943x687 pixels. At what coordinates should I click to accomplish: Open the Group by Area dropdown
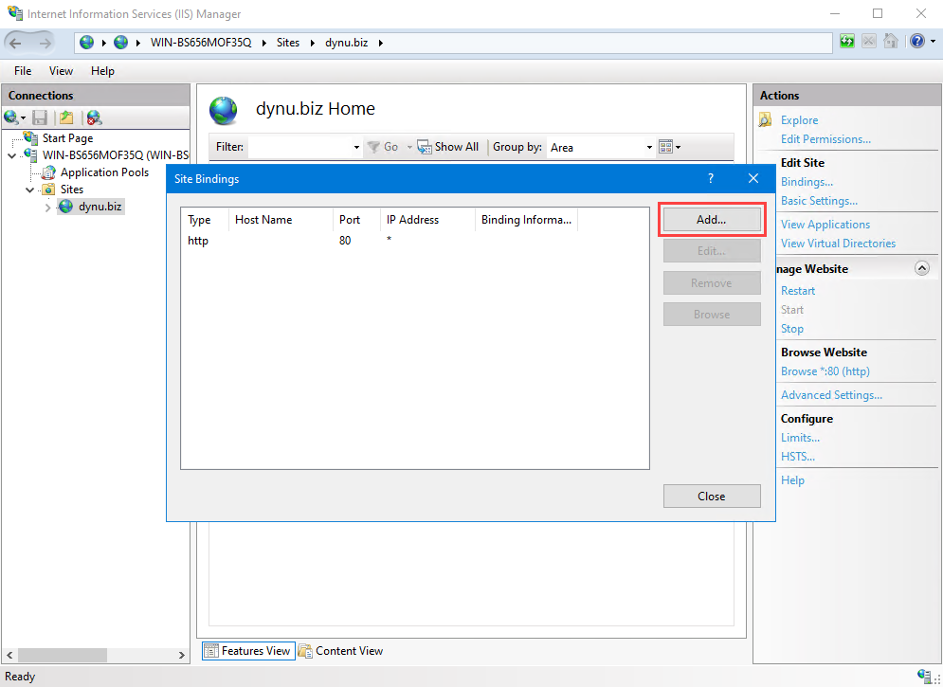(649, 147)
